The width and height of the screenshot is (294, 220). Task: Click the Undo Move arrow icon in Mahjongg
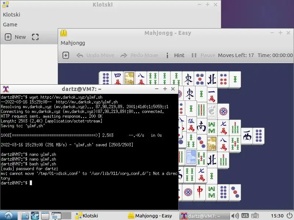[80, 55]
